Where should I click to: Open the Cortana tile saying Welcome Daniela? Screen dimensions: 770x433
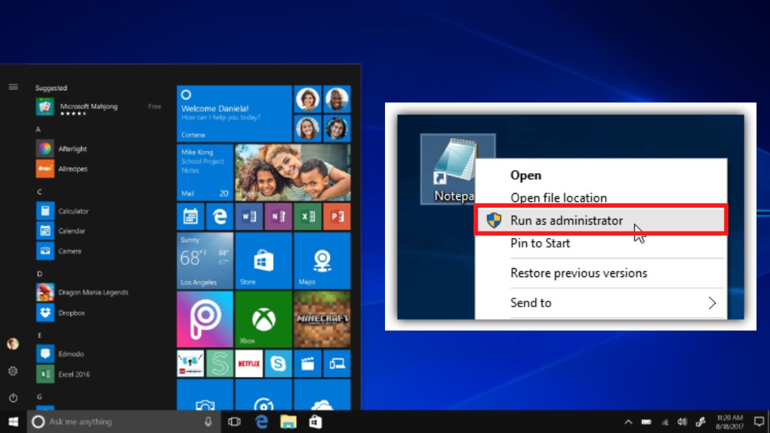tap(234, 114)
